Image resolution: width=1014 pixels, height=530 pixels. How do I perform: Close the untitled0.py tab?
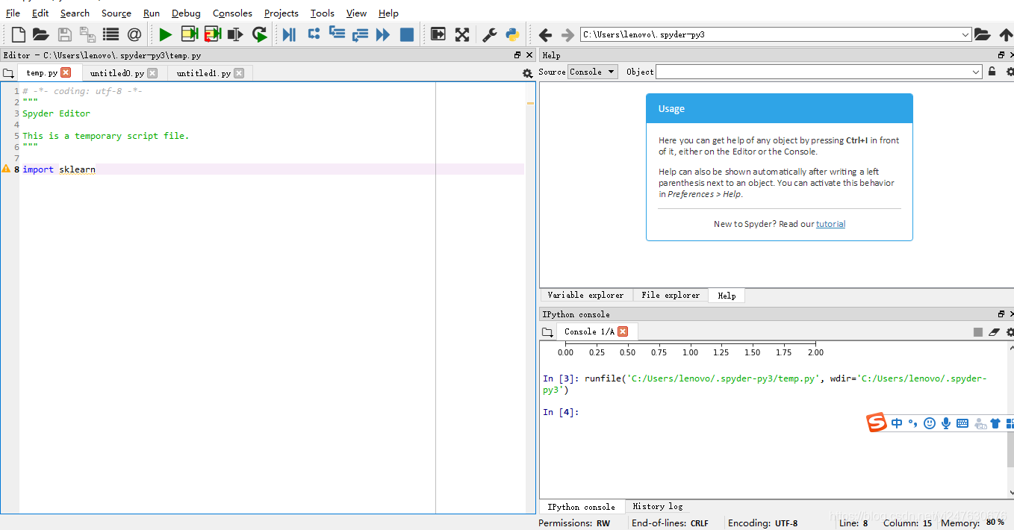pyautogui.click(x=152, y=73)
